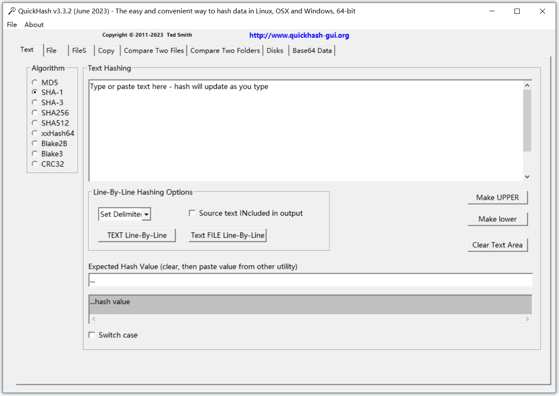This screenshot has height=396, width=559.
Task: Open the Set Delimiter dropdown
Action: click(146, 214)
